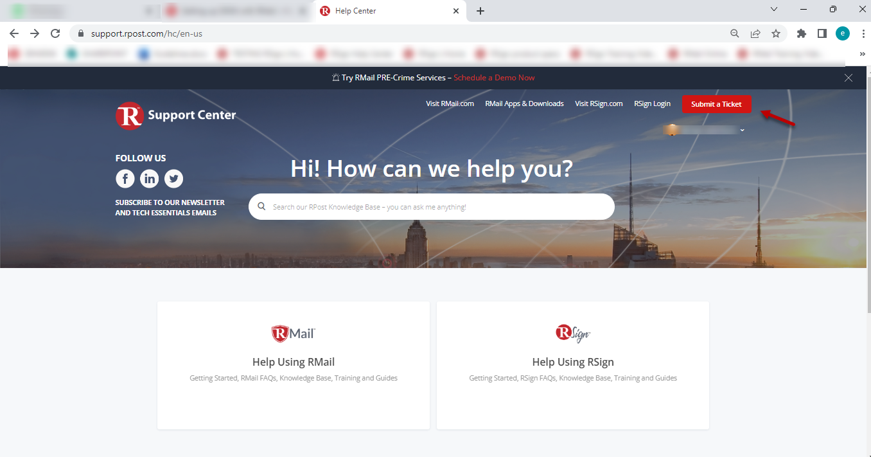Open browser zoom magnifier icon
The height and width of the screenshot is (457, 871).
pyautogui.click(x=735, y=33)
